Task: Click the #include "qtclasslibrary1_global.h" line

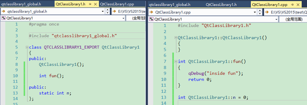Action: coord(73,36)
